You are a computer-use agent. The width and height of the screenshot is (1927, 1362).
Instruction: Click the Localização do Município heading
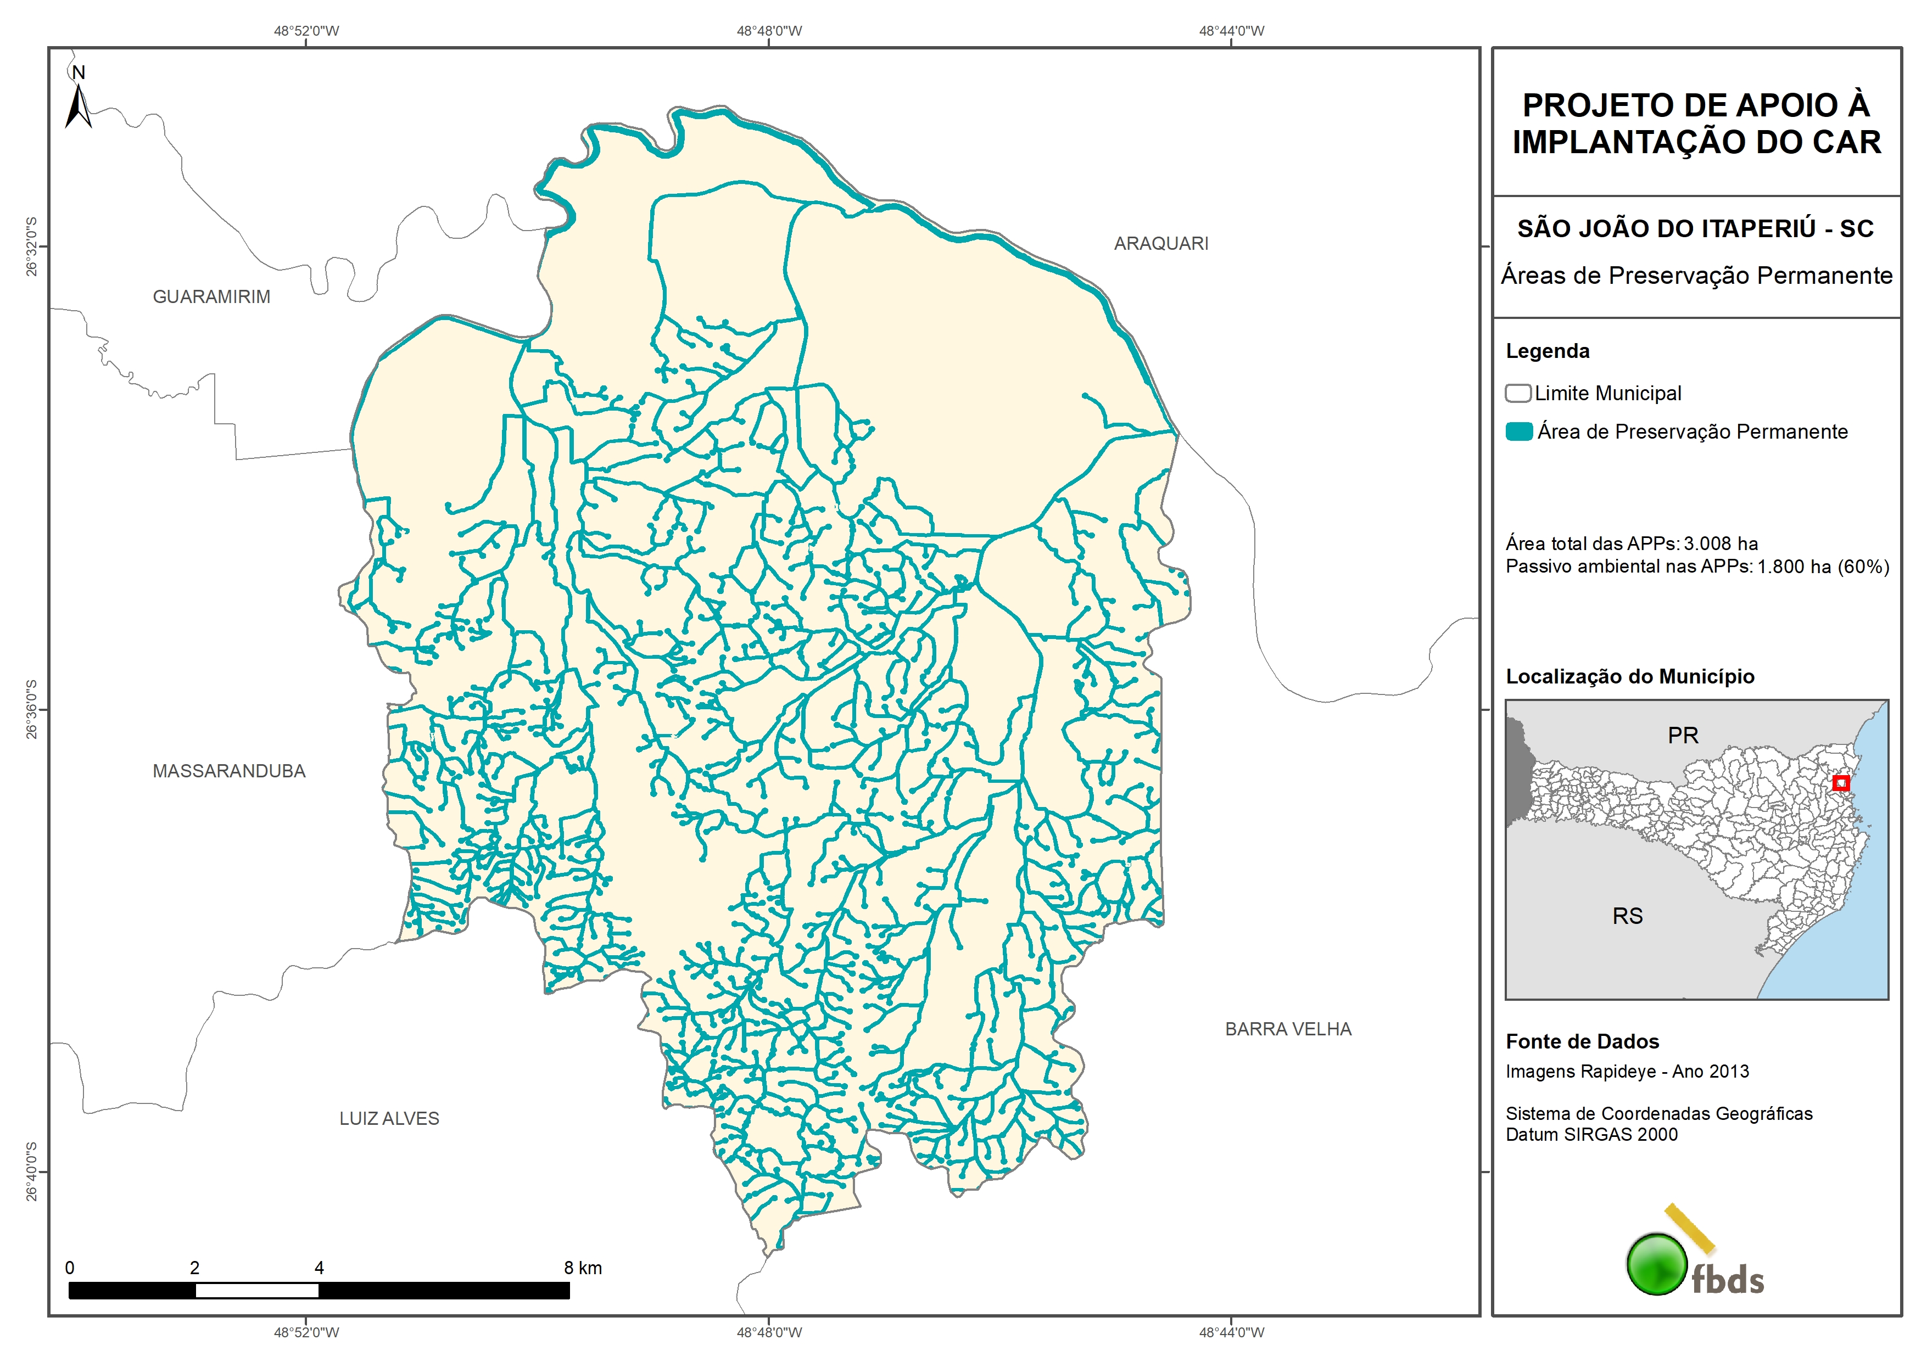click(x=1630, y=676)
